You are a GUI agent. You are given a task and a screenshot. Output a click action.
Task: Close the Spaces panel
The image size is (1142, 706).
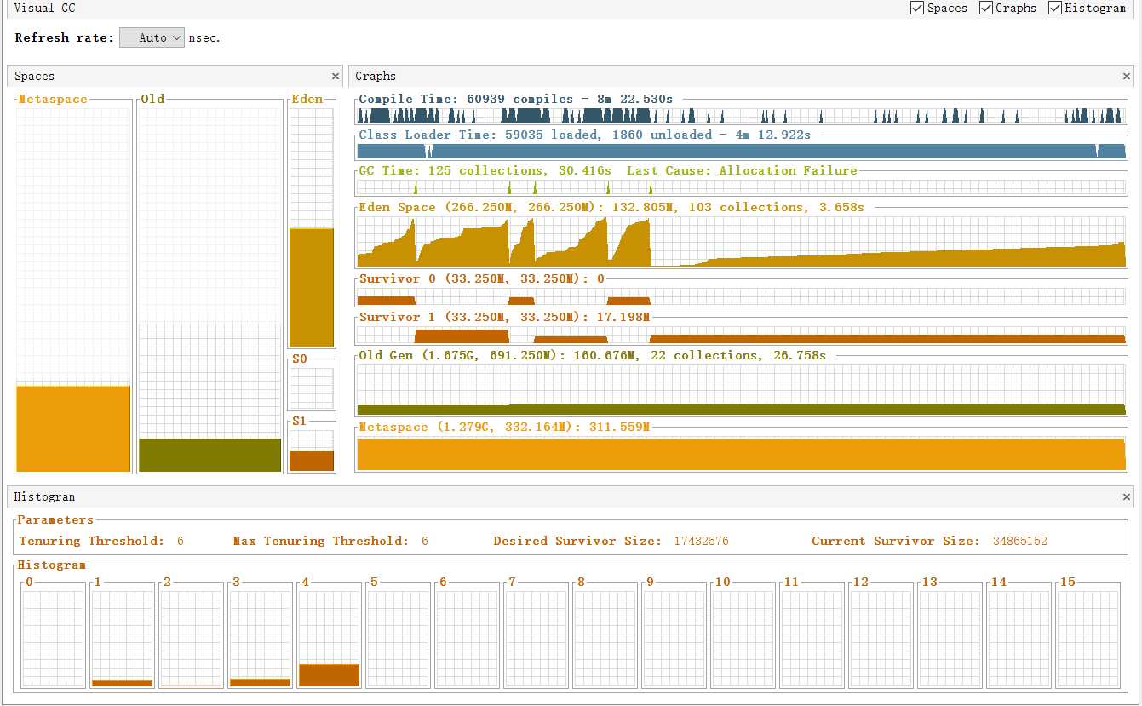click(336, 76)
